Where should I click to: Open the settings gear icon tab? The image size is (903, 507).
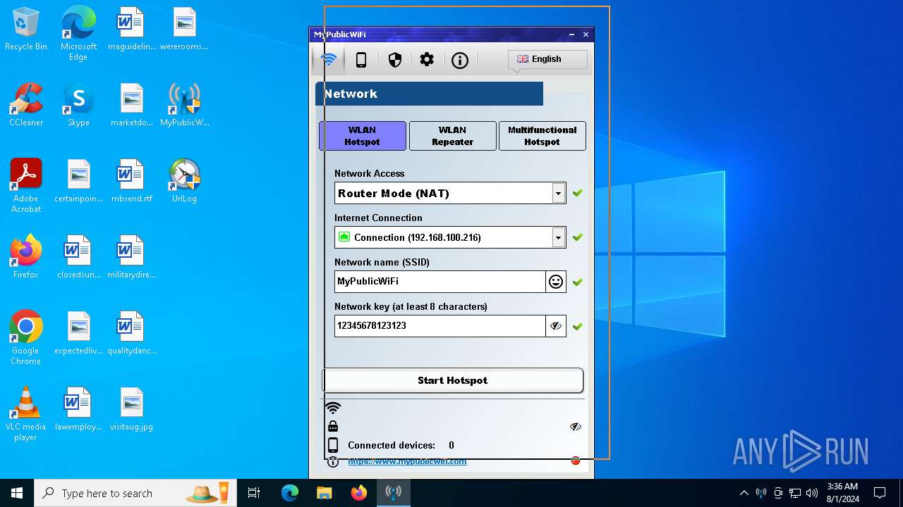tap(427, 60)
